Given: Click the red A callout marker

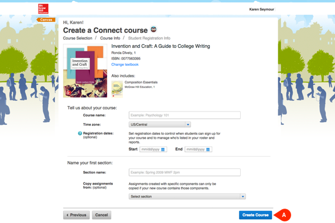Looking at the screenshot, I should 284,215.
